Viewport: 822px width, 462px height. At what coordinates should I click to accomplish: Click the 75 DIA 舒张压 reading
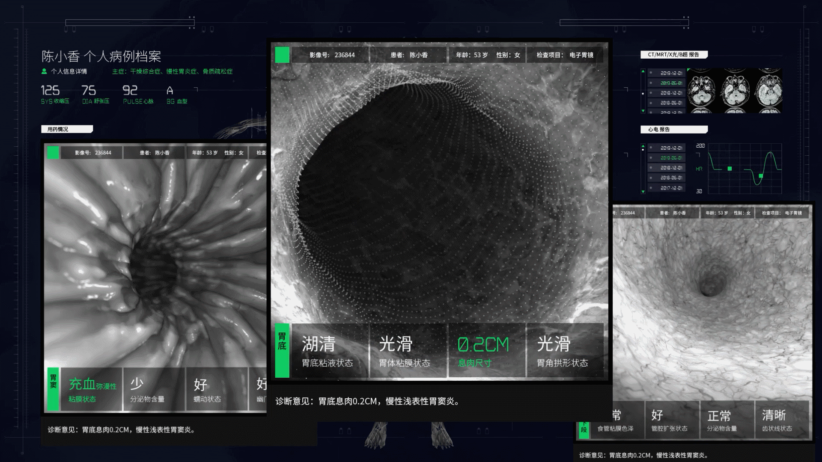95,95
